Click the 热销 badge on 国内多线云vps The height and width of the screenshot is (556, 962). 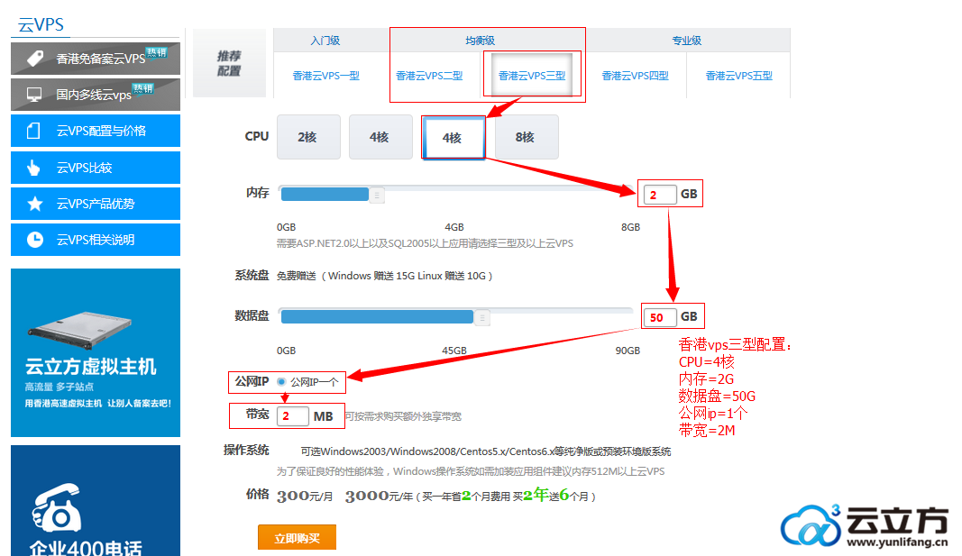click(x=143, y=89)
